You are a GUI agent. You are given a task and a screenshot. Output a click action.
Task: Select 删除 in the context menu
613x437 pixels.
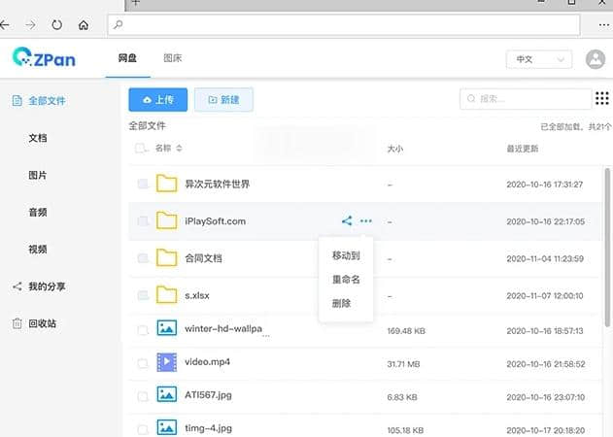pyautogui.click(x=341, y=303)
